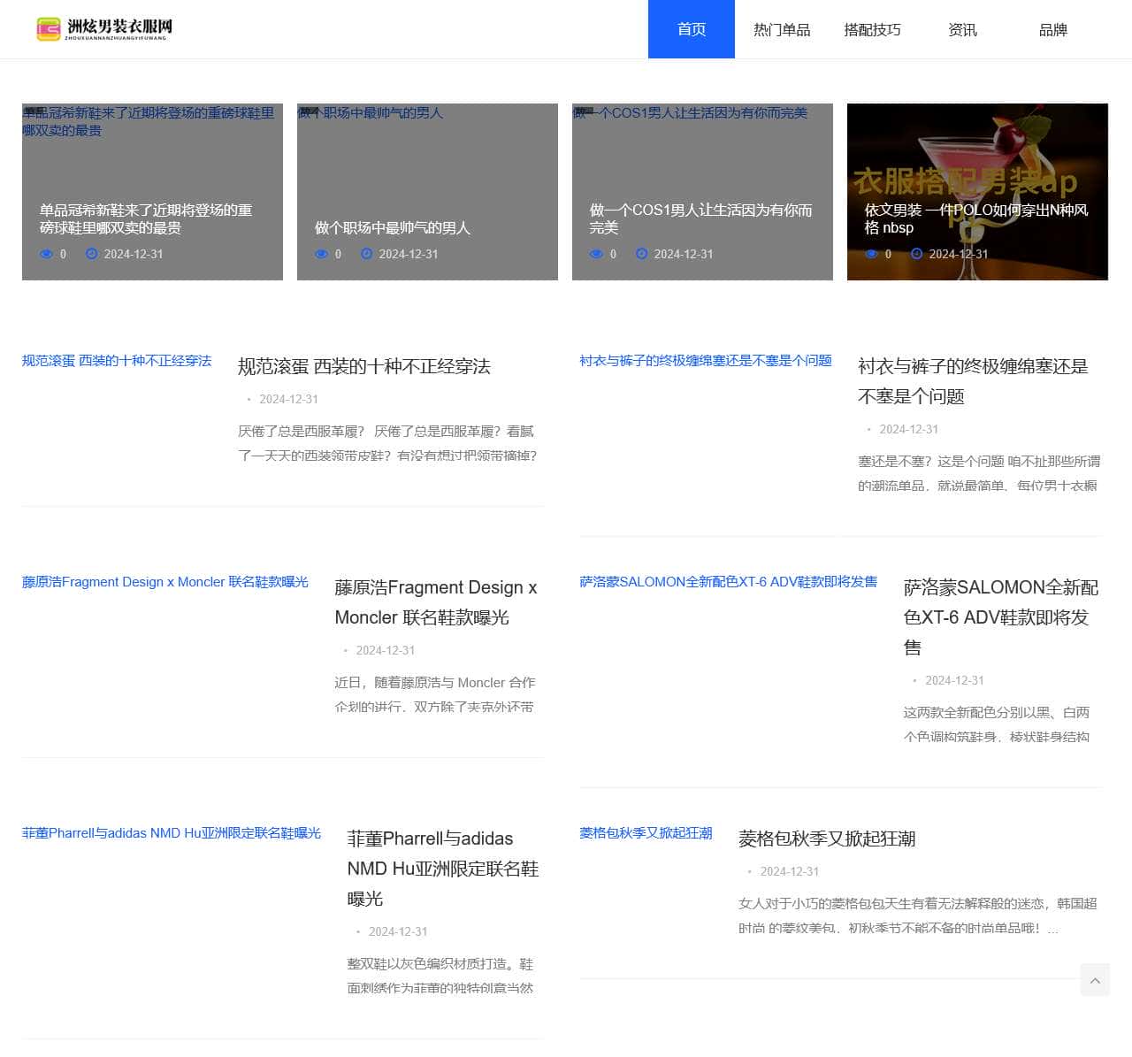This screenshot has height=1057, width=1132.
Task: Click the back-to-top arrow button
Action: click(1095, 980)
